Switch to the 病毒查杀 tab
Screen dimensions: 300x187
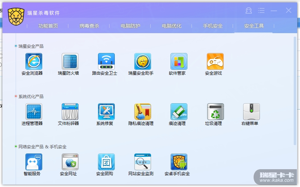[x=89, y=26]
